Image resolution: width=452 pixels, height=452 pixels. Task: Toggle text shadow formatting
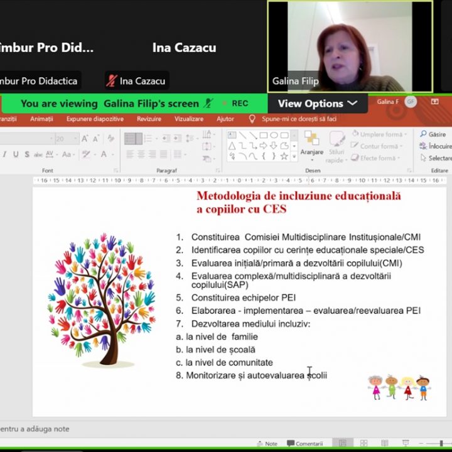[27, 154]
